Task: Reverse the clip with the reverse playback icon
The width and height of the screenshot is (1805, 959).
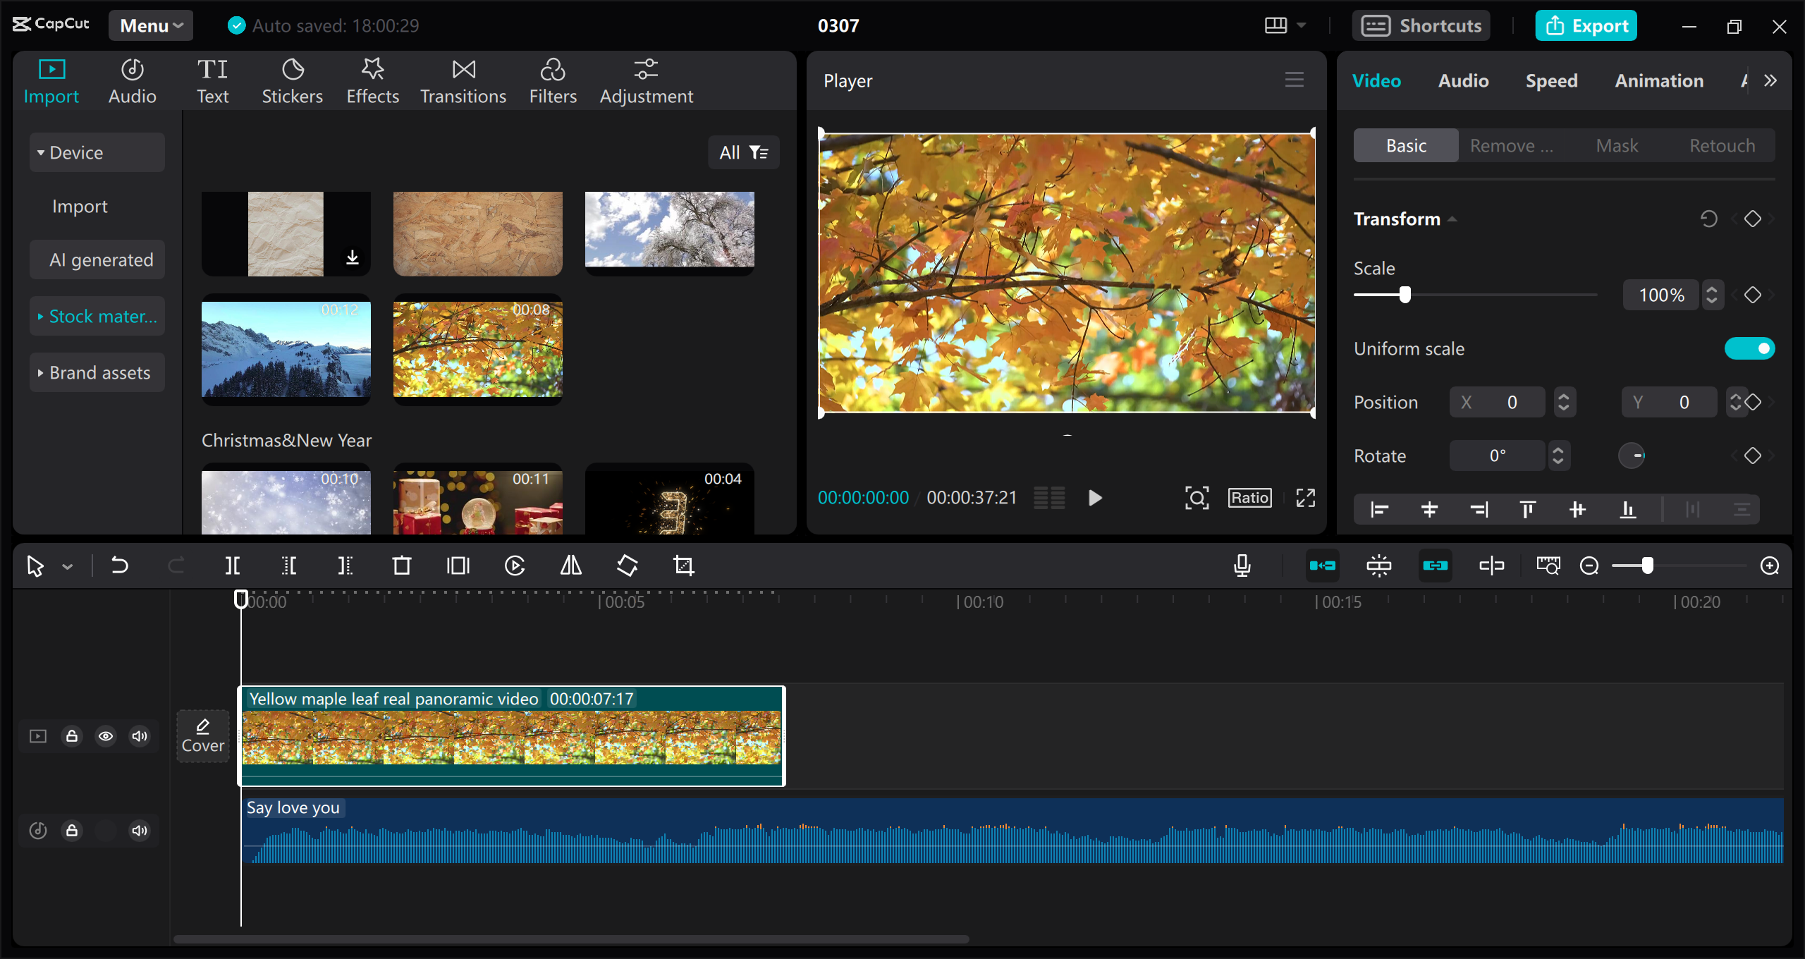Action: [x=515, y=565]
